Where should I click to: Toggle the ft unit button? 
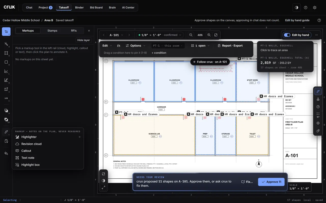click(x=119, y=46)
